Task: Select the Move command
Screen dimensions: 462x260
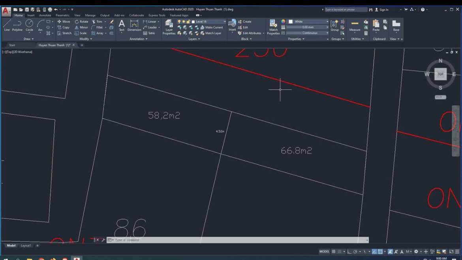Action: point(65,22)
